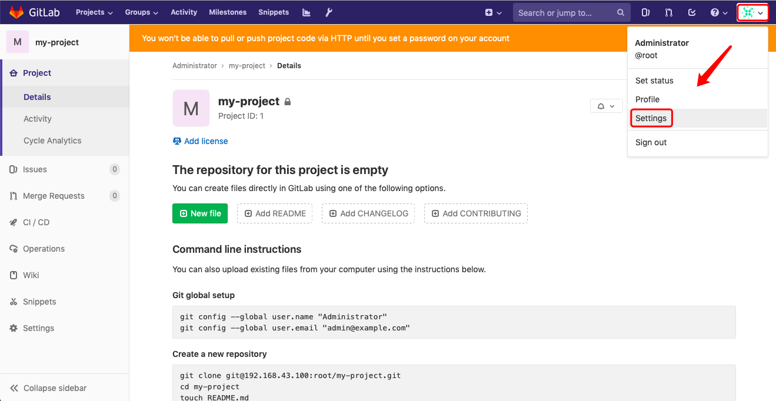Select Settings in the user menu
Image resolution: width=776 pixels, height=401 pixels.
click(651, 118)
